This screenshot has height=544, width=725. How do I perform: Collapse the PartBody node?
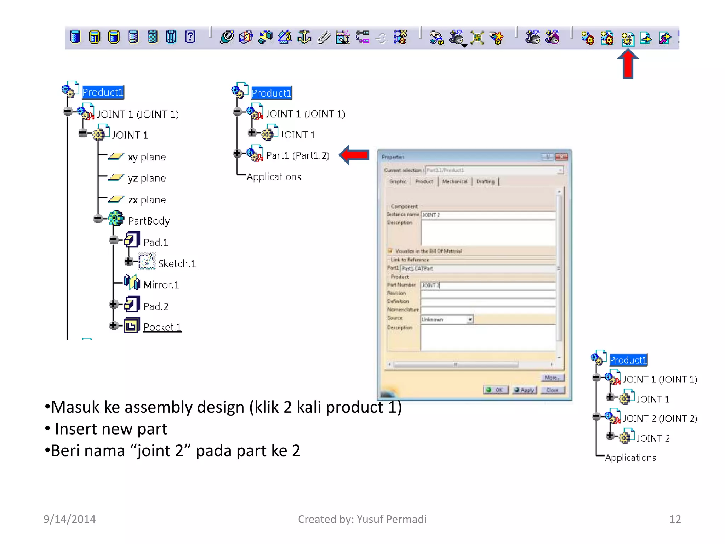tap(98, 219)
